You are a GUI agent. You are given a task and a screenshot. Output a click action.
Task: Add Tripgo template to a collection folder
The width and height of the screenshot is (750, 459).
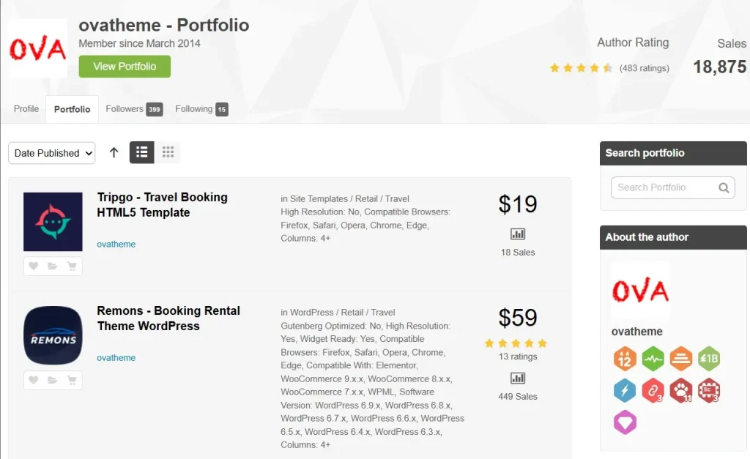click(53, 266)
